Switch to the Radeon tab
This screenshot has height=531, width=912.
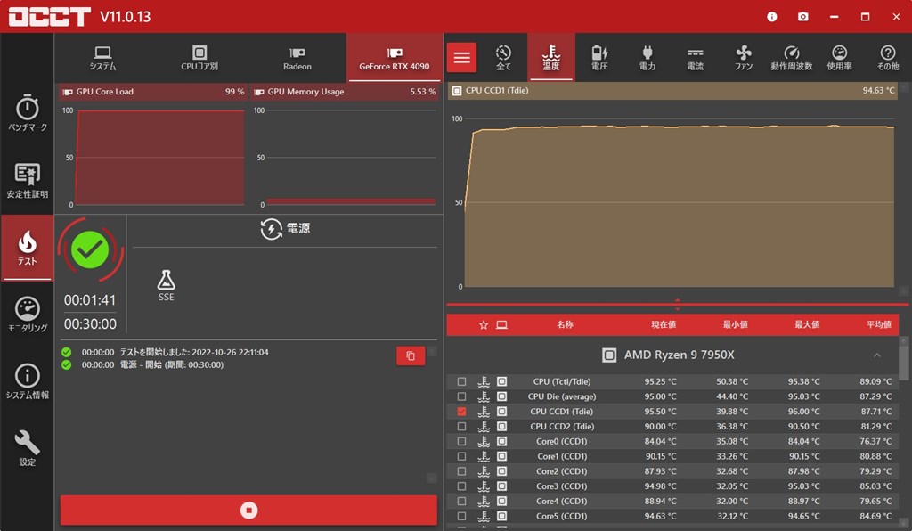tap(297, 58)
